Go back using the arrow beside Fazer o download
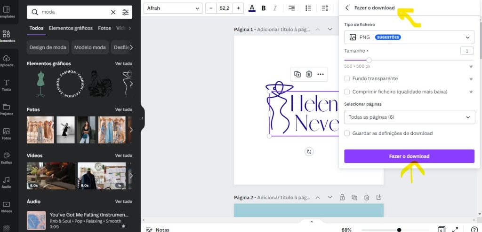Screen dimensions: 482x232 (x=347, y=8)
